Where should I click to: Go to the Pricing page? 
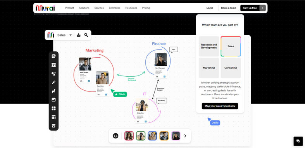146,8
